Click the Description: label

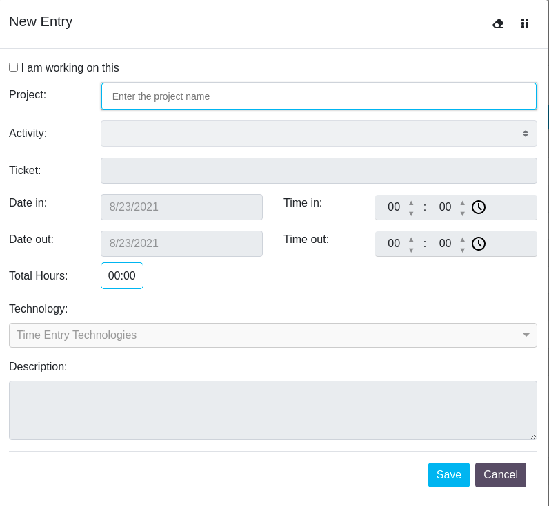[38, 366]
